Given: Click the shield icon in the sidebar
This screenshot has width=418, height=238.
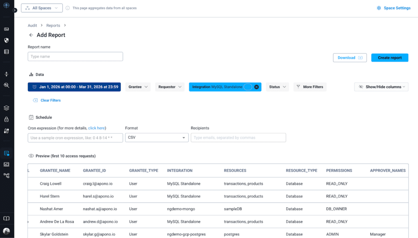Looking at the screenshot, I should (x=7, y=40).
